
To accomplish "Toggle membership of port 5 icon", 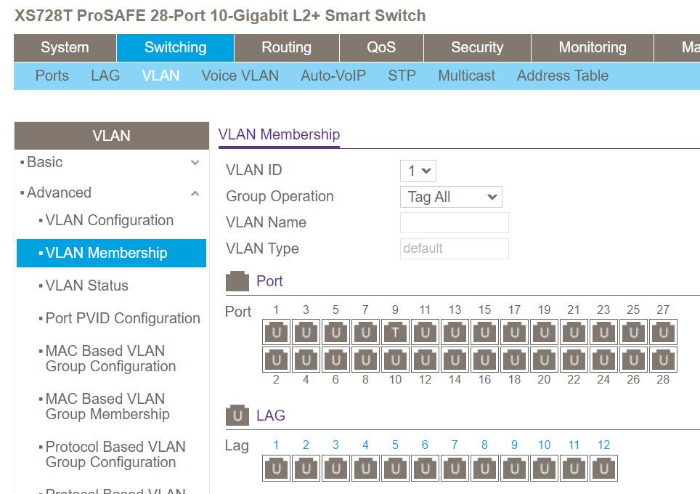I will point(335,332).
